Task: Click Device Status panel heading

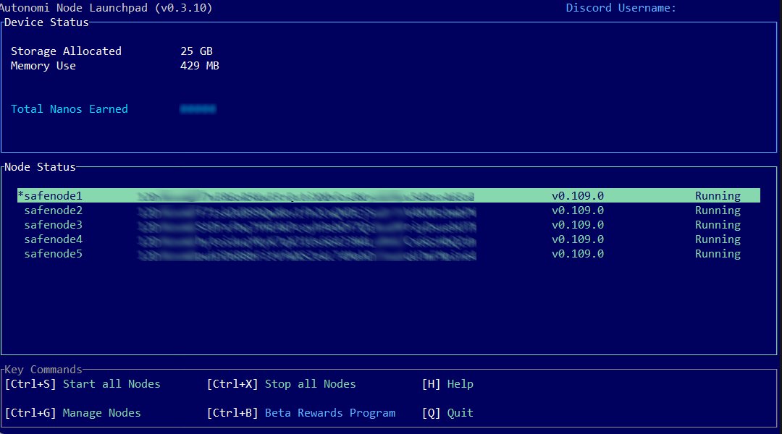Action: (x=46, y=22)
